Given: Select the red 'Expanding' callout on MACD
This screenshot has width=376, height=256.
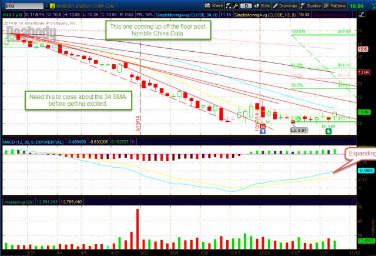Looking at the screenshot, I should (360, 154).
